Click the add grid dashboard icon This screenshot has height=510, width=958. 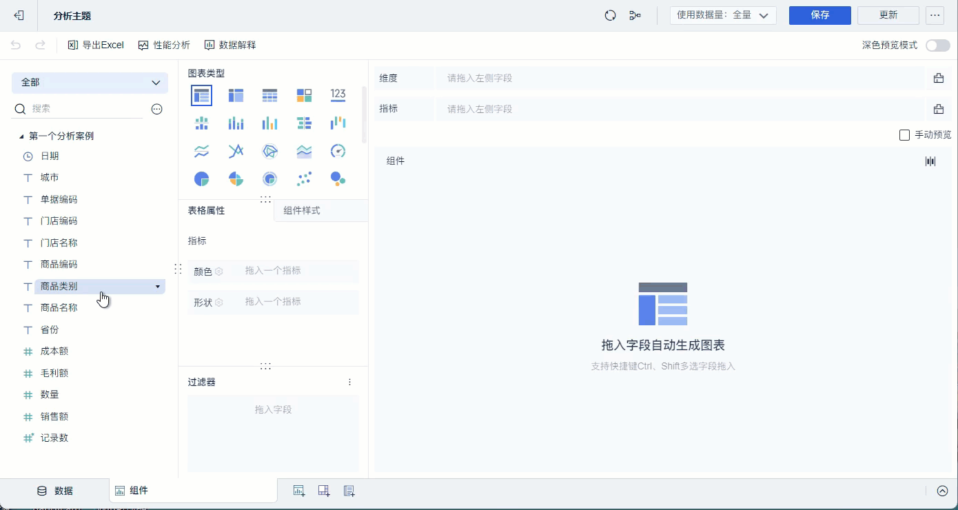click(x=324, y=491)
